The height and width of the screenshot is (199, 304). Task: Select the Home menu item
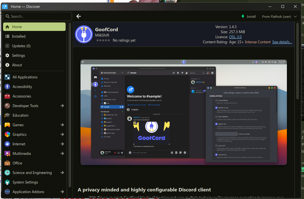tap(34, 27)
